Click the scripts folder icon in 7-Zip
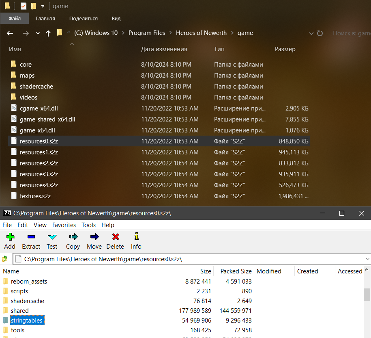 pyautogui.click(x=6, y=291)
